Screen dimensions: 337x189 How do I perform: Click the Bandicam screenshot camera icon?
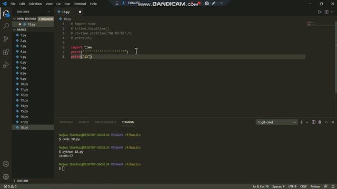tap(206, 3)
